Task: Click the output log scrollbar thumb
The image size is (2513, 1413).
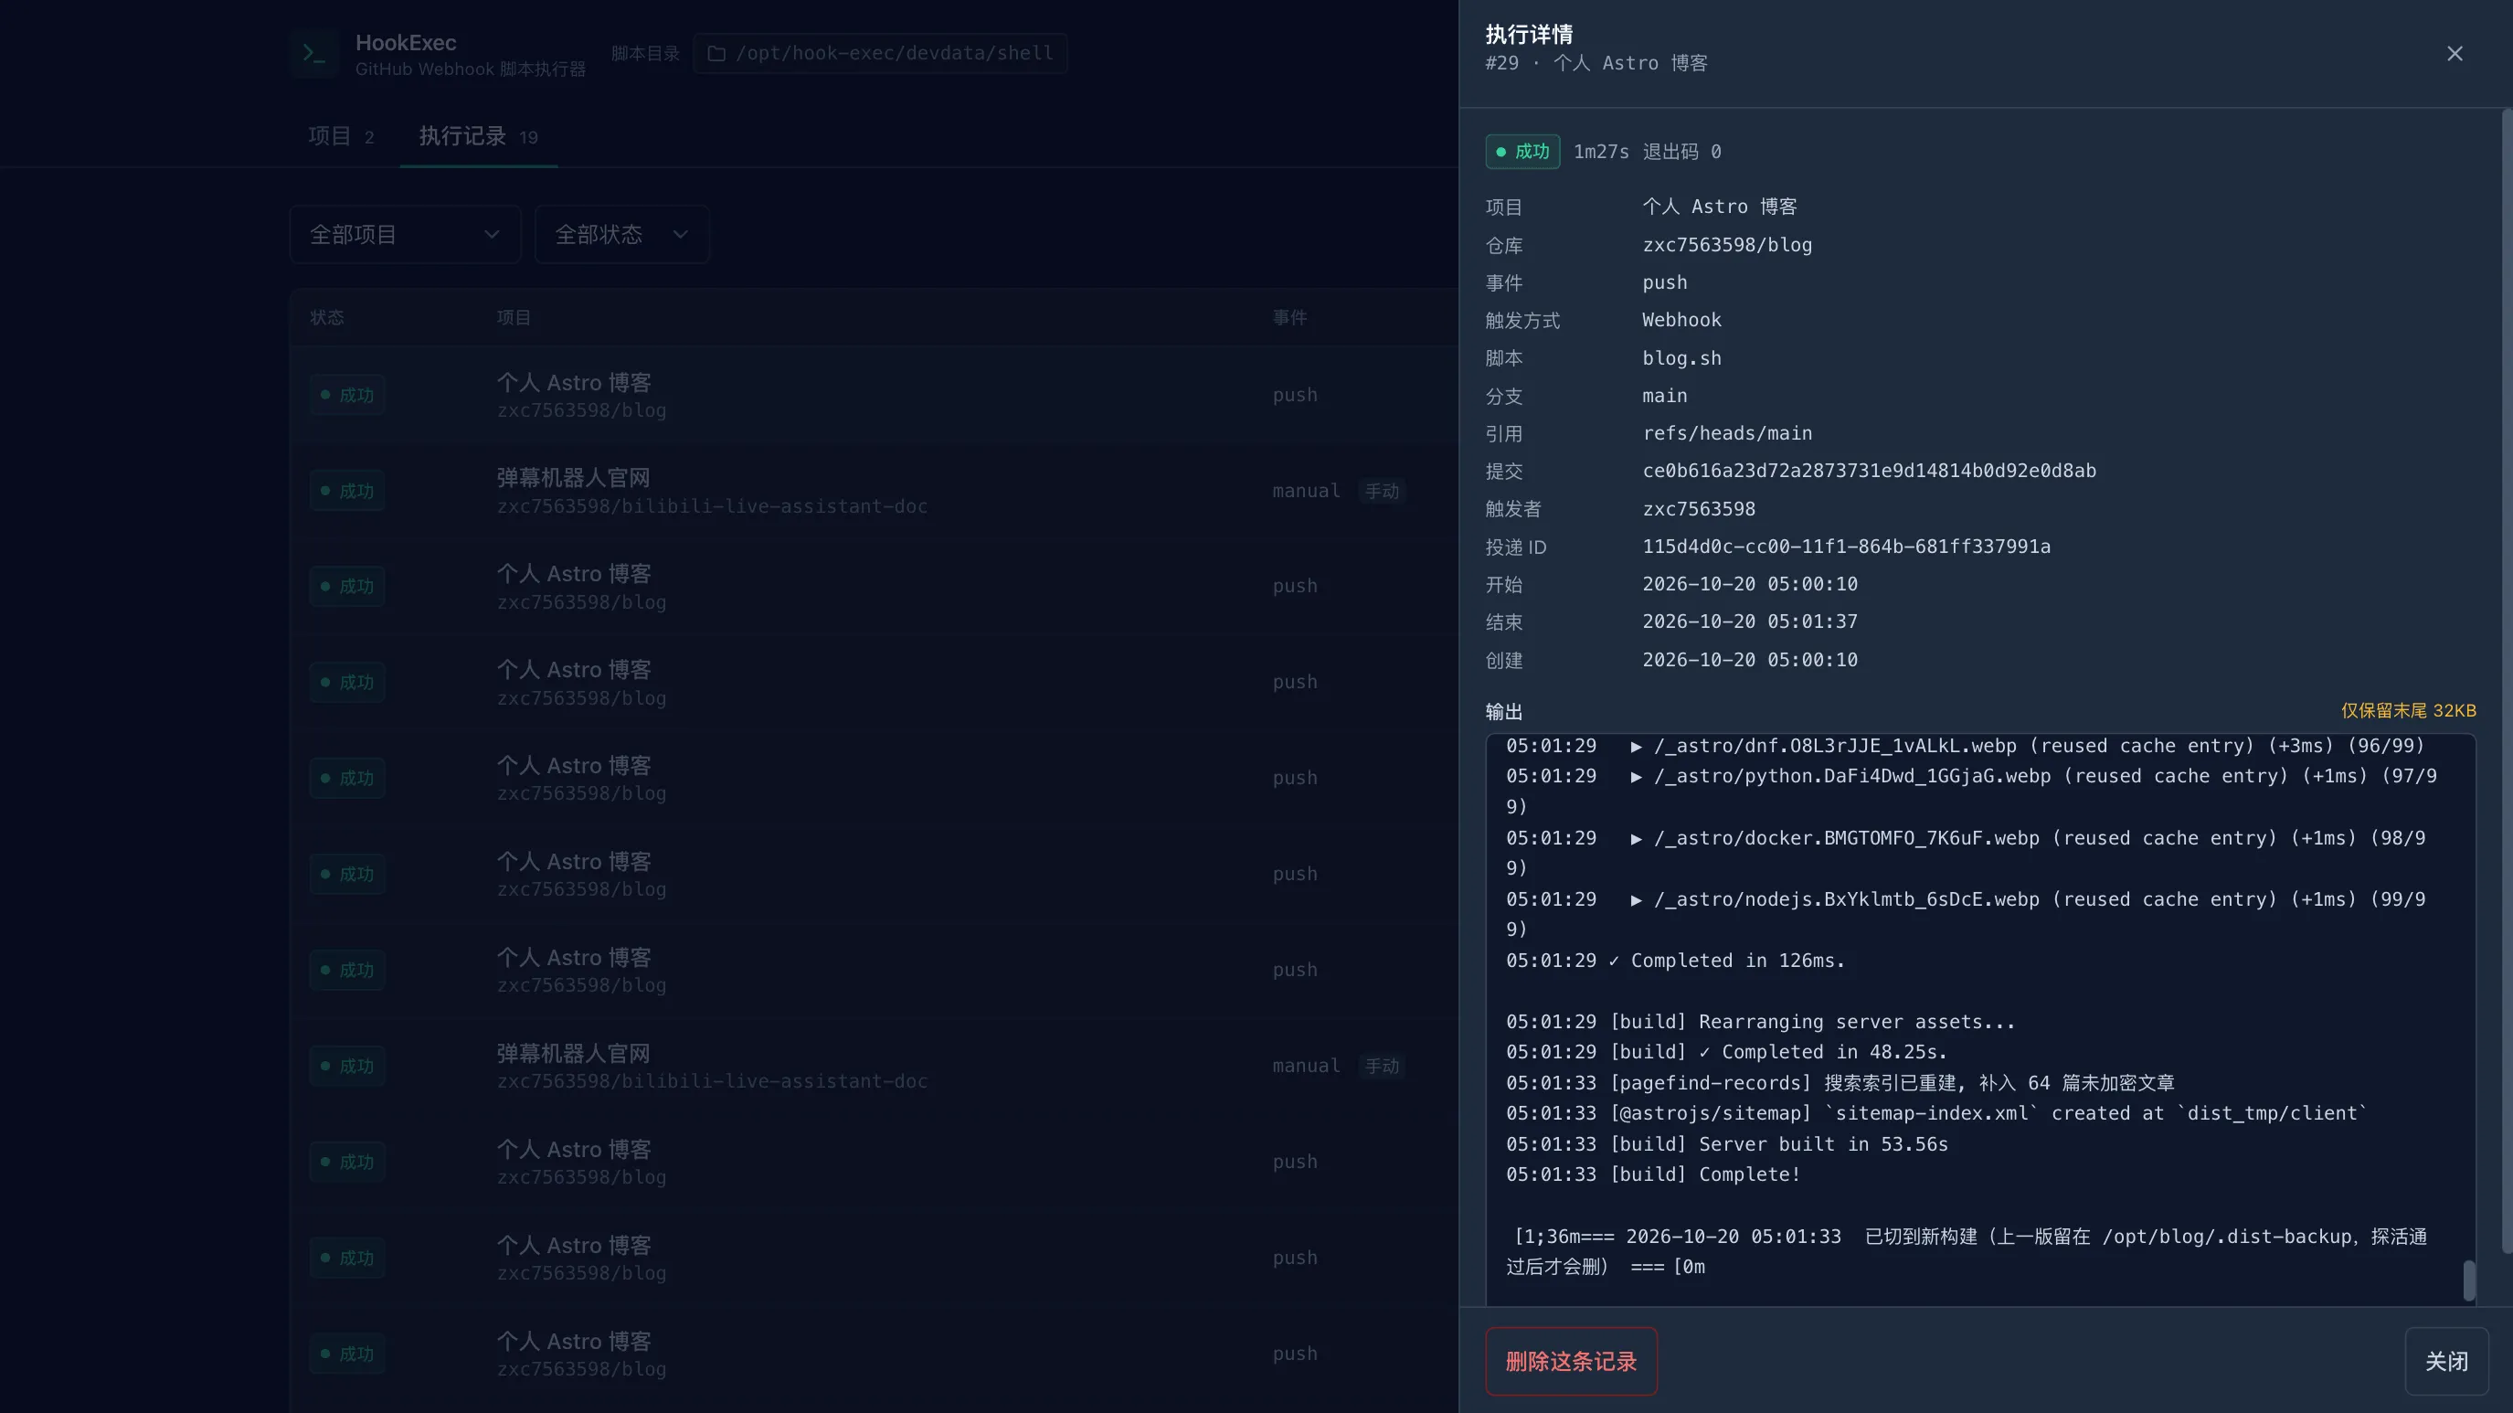Action: [x=2469, y=1280]
